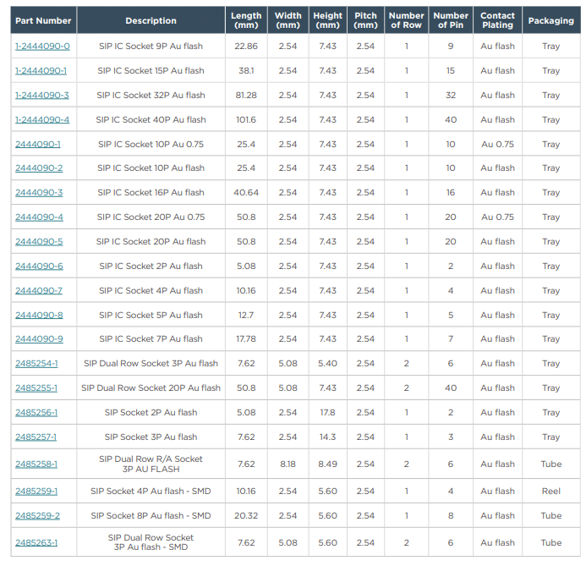This screenshot has height=566, width=586.
Task: Click the Description column header
Action: 151,20
